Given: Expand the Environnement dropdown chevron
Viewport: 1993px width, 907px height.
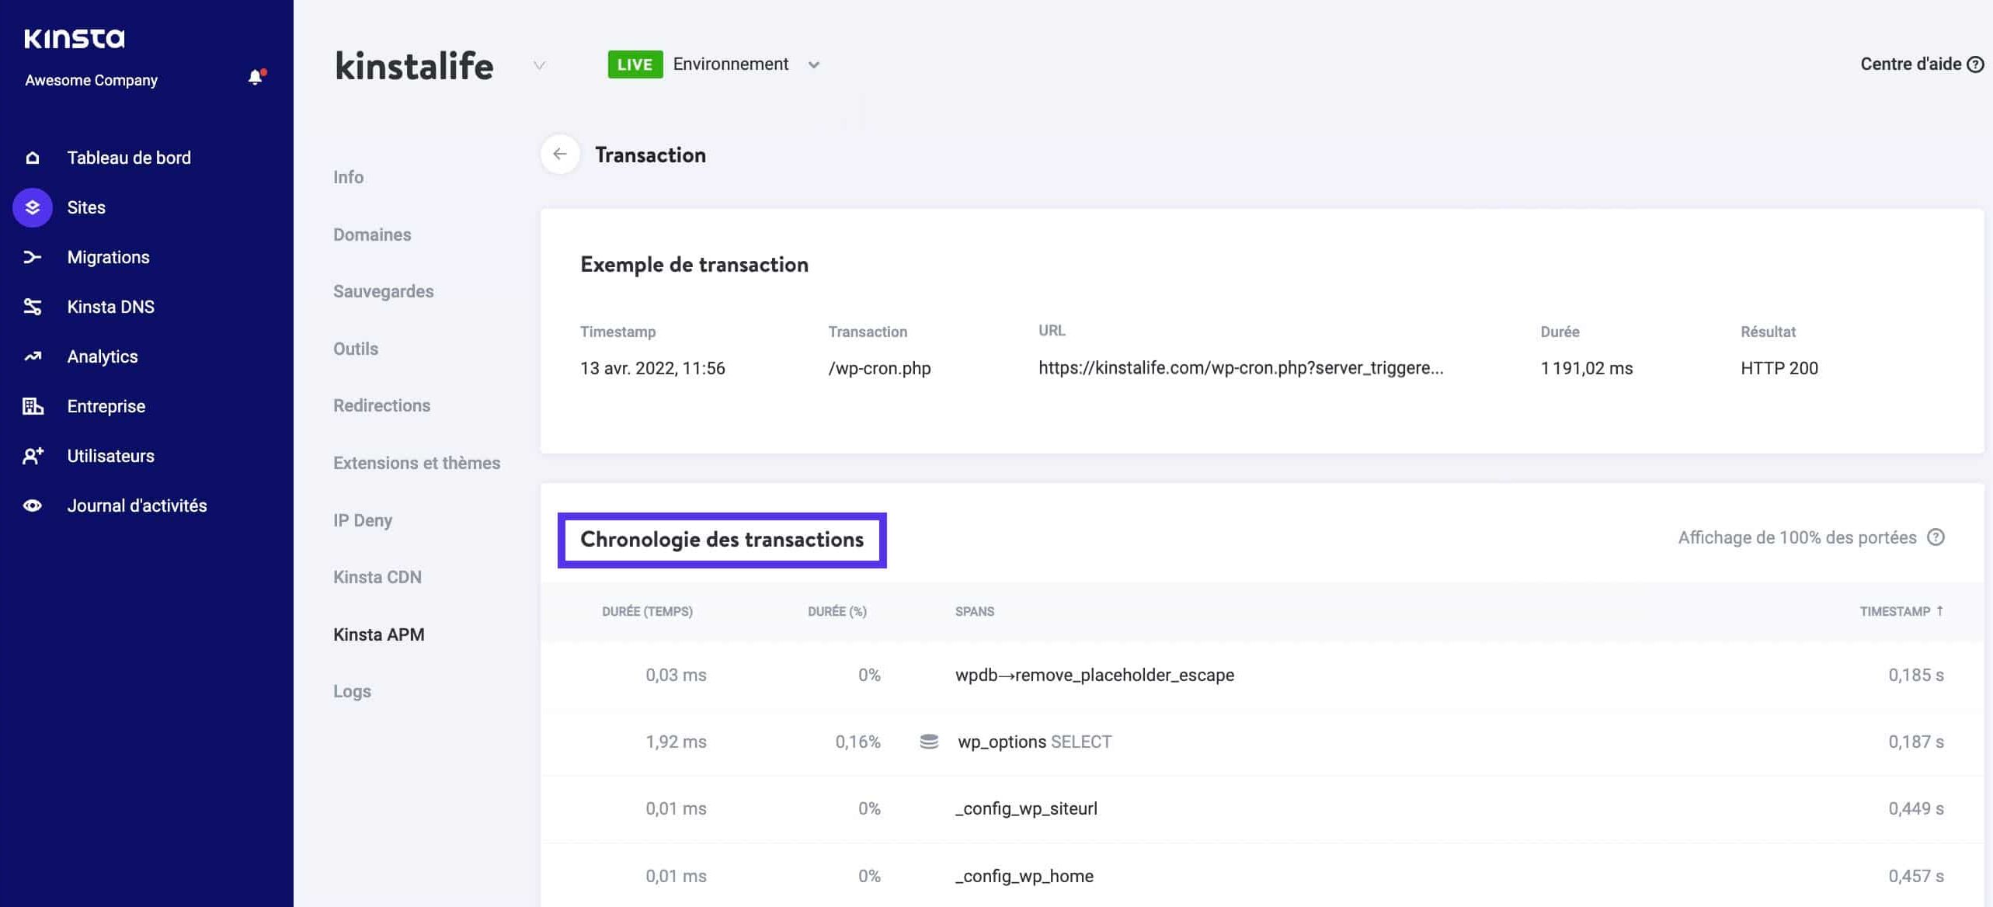Looking at the screenshot, I should click(x=814, y=65).
